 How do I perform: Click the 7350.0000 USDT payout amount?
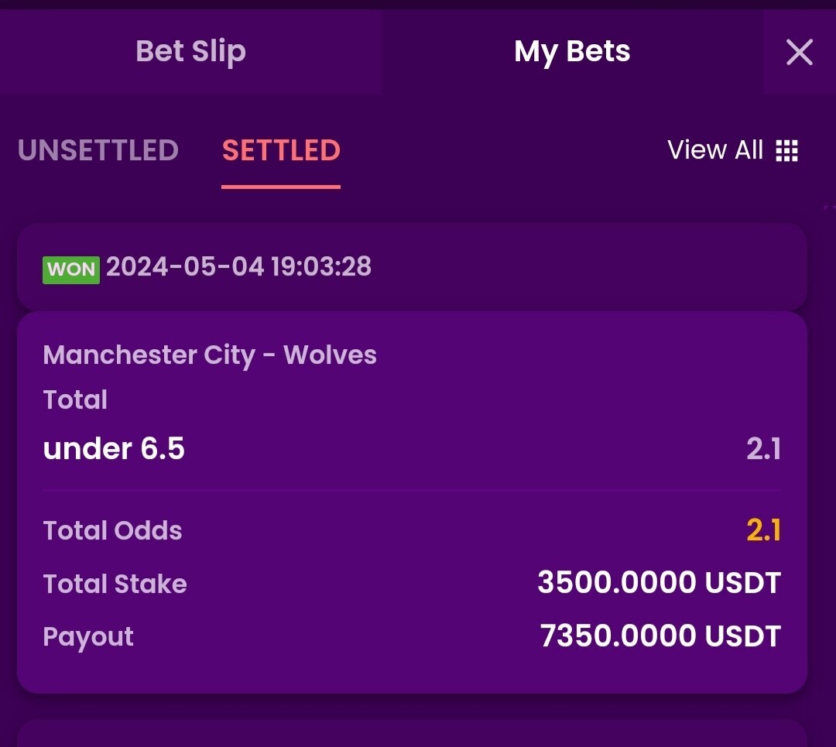[x=660, y=636]
